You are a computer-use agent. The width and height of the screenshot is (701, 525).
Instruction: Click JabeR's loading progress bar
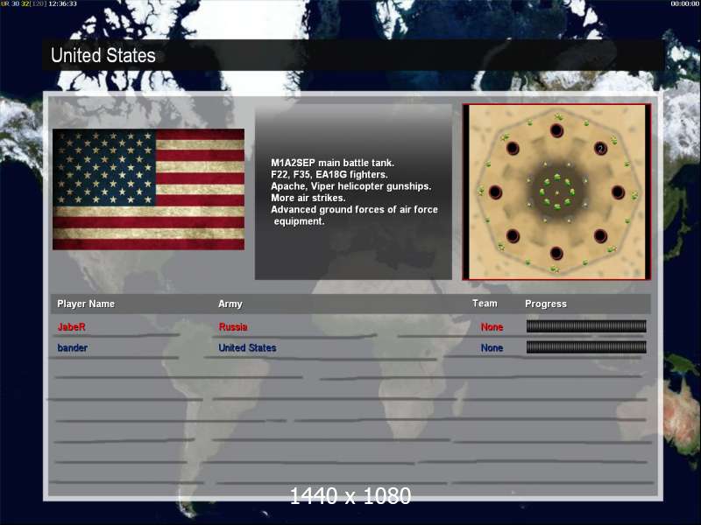point(586,326)
